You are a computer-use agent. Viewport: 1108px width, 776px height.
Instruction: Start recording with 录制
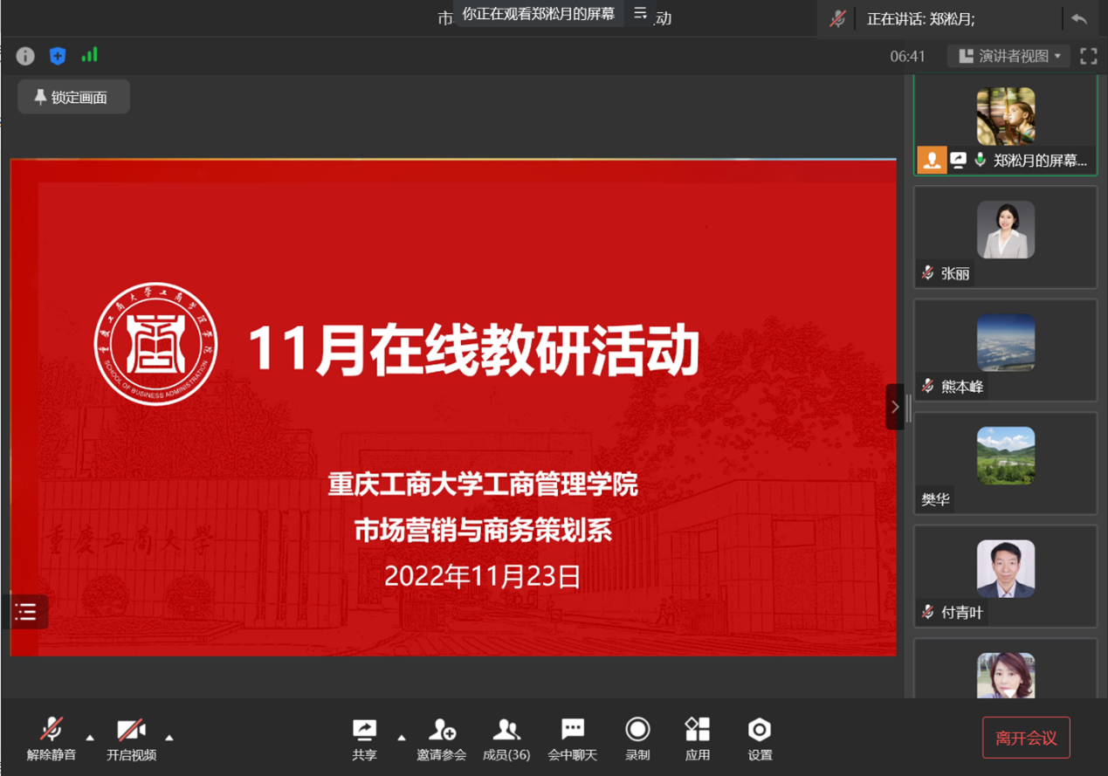[637, 738]
